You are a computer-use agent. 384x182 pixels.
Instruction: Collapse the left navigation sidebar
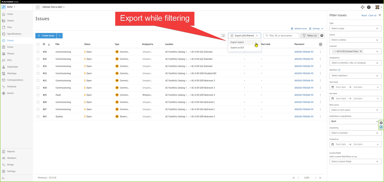coord(4,178)
